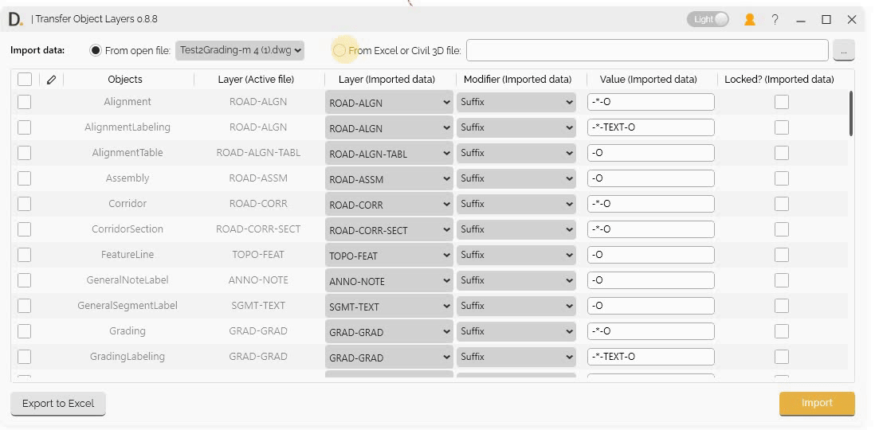Click the GeneralSegmentLabel object name
Screen dimensions: 875x430
128,306
